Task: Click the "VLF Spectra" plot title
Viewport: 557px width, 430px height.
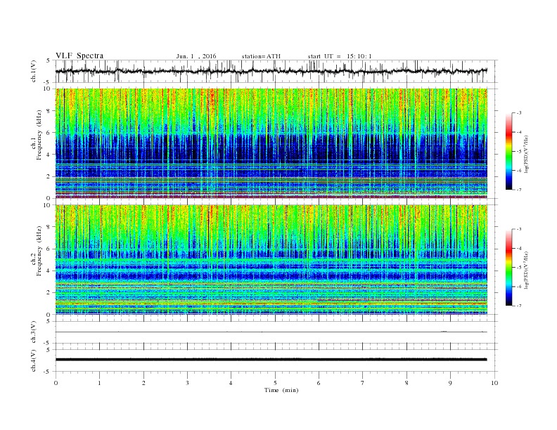Action: pos(79,56)
